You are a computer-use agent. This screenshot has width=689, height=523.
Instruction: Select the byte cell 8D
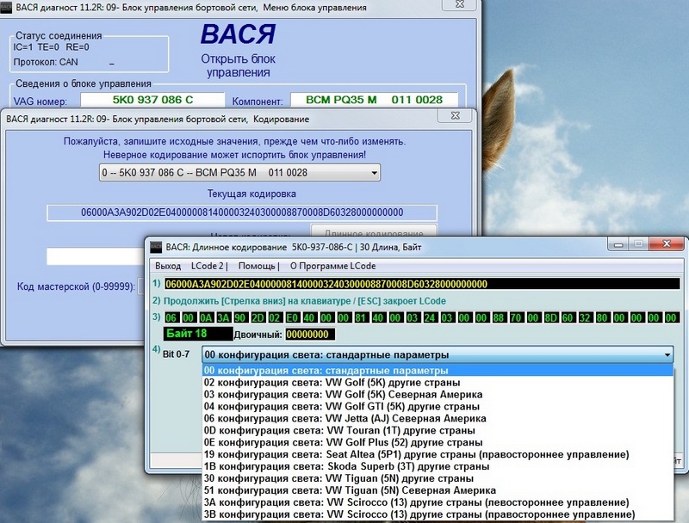[551, 317]
